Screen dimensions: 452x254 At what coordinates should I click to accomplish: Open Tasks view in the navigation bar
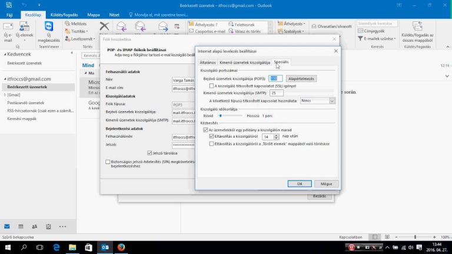coord(48,226)
